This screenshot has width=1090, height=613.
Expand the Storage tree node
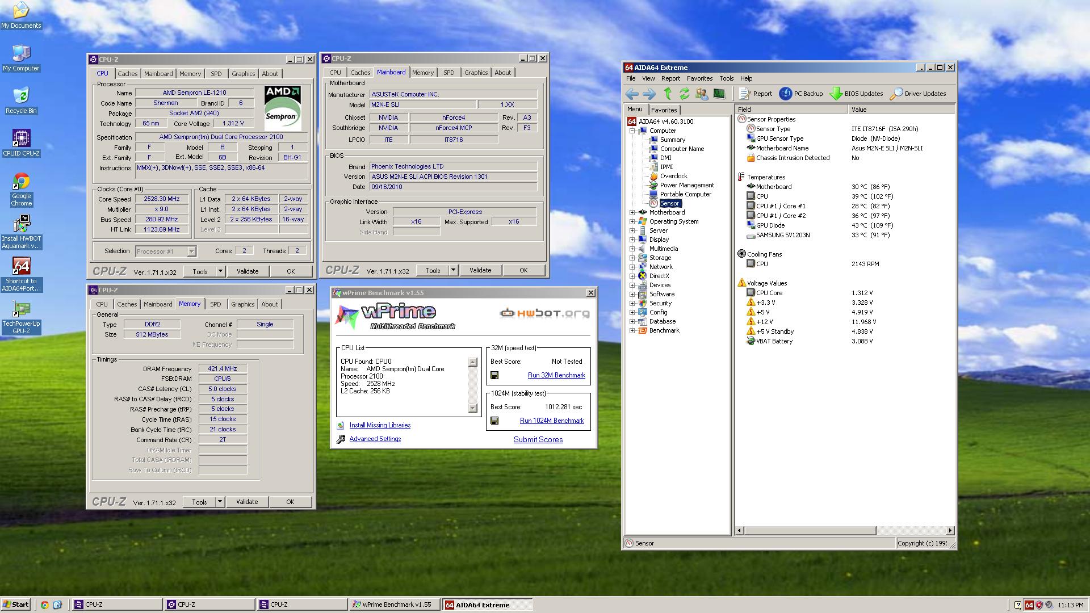pyautogui.click(x=632, y=258)
